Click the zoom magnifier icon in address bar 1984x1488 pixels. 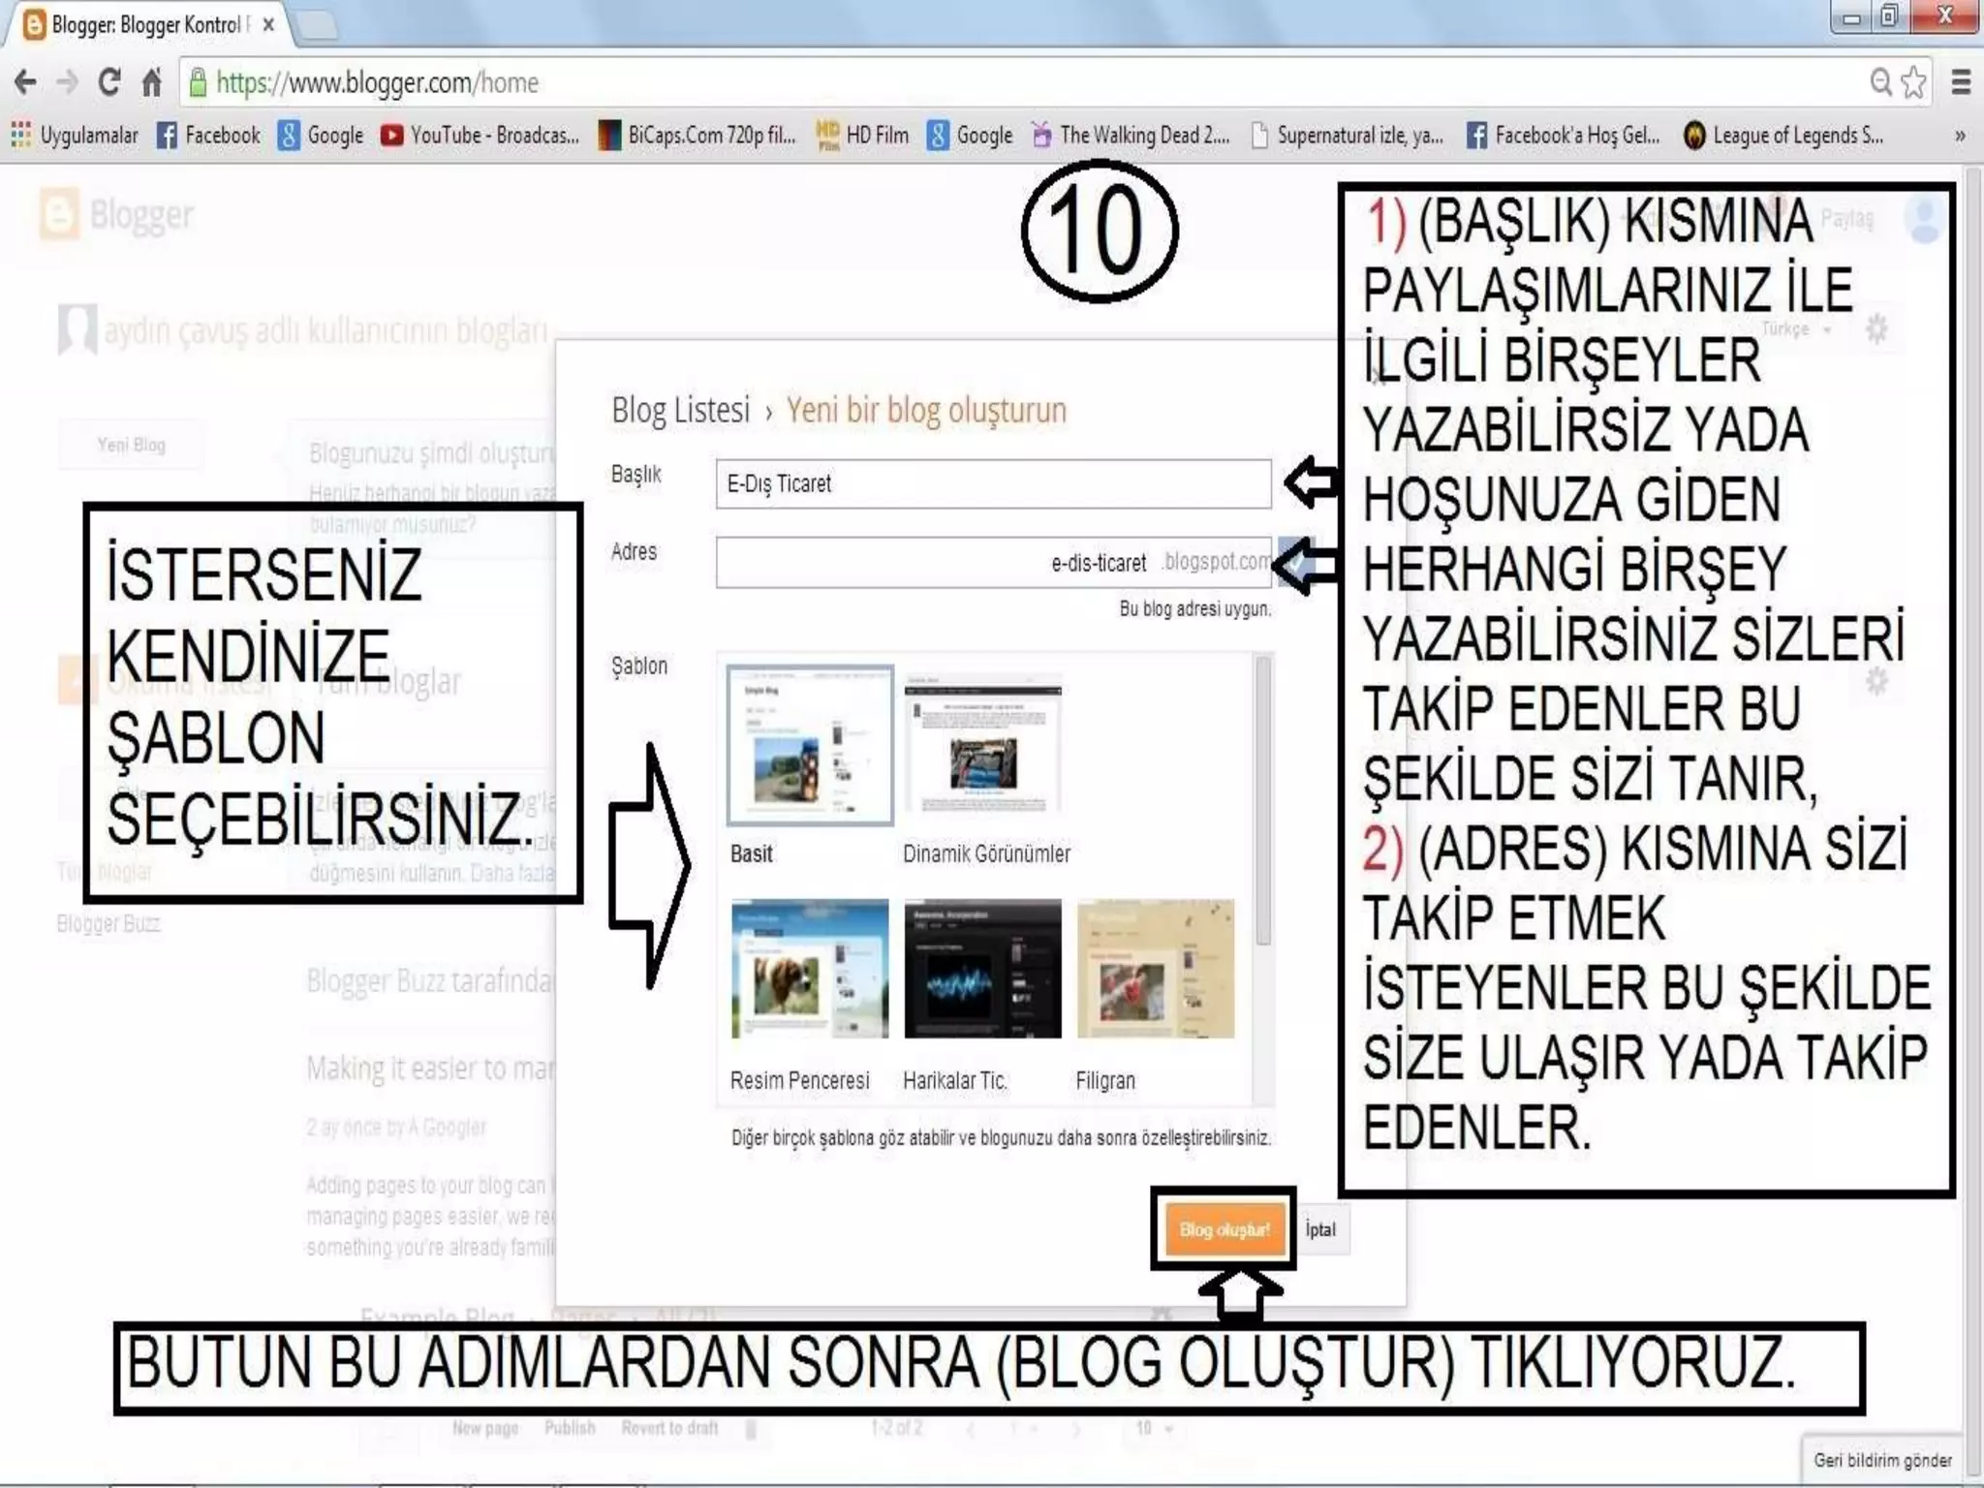pos(1880,82)
